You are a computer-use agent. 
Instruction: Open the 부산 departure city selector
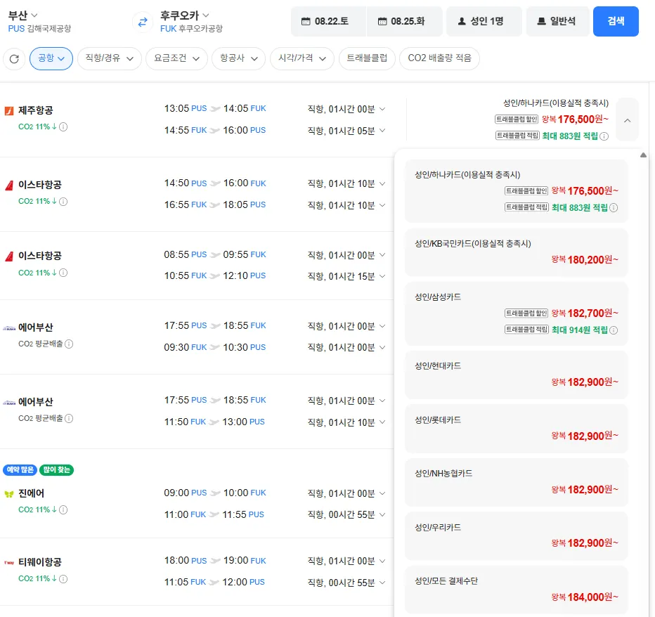pos(23,15)
